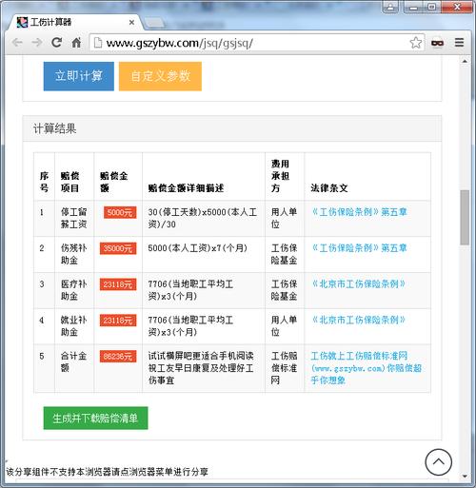Click the 伤残补助金 item cell
This screenshot has width=476, height=488.
pos(74,254)
